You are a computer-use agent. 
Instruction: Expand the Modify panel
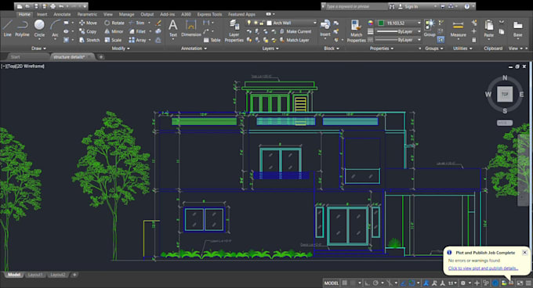pos(121,49)
